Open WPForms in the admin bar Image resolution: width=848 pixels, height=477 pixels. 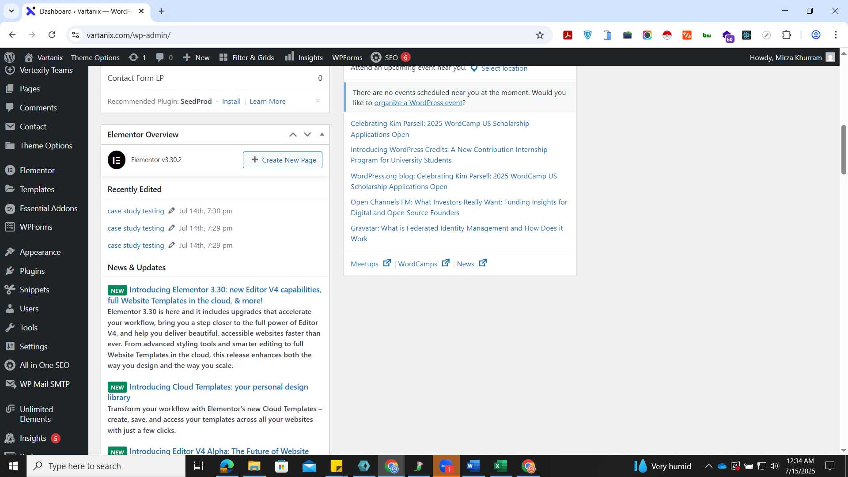click(x=347, y=57)
